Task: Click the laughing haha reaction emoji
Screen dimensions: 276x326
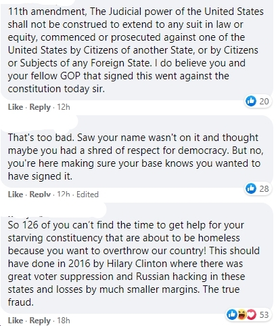Action: click(241, 314)
